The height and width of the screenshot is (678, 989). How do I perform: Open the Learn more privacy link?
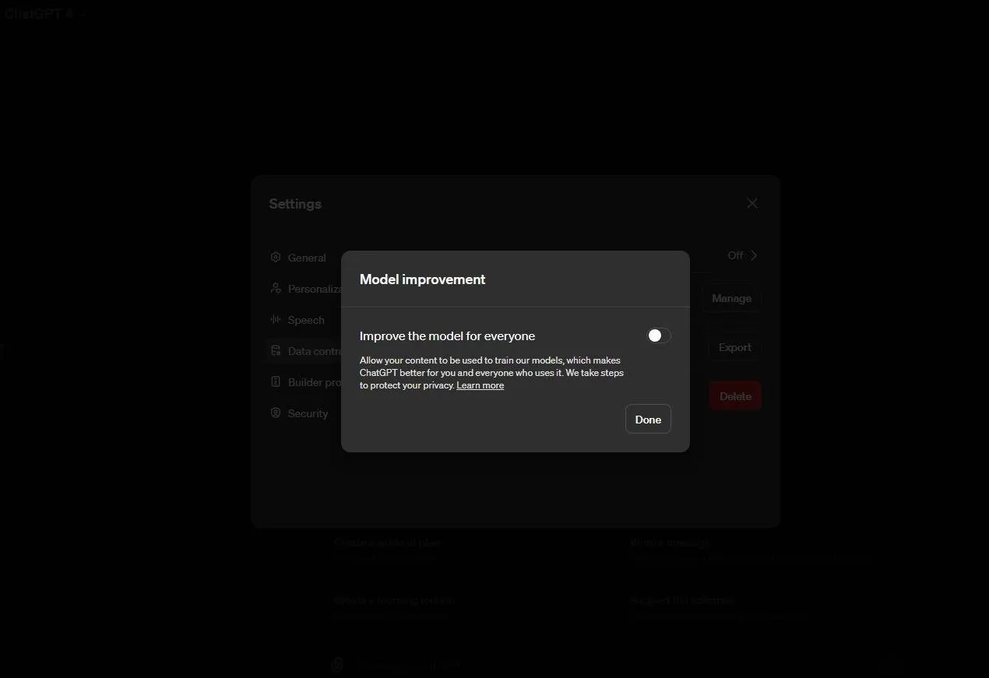click(x=480, y=385)
